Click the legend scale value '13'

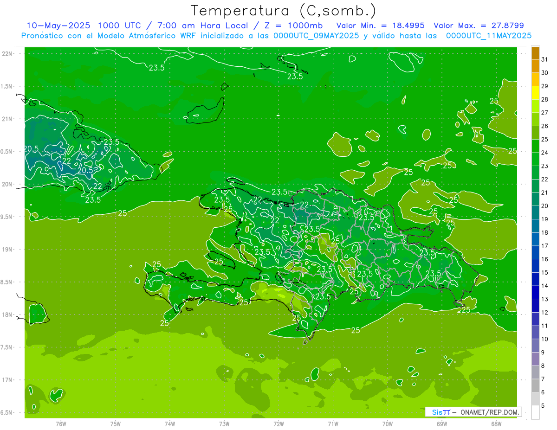tap(545, 299)
